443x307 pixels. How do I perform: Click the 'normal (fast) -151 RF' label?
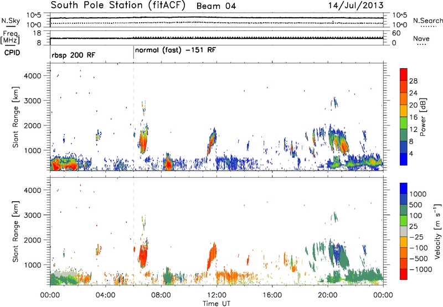point(176,50)
